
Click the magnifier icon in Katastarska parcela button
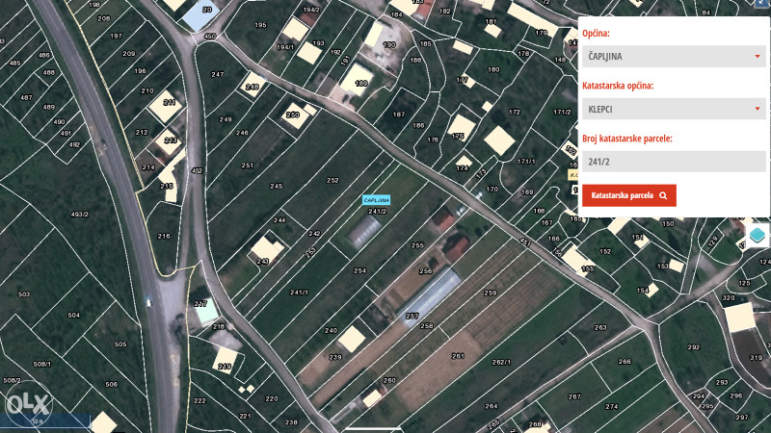[663, 195]
